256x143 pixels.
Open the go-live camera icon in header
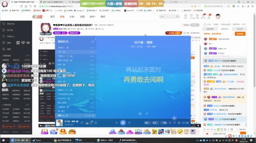[197, 16]
